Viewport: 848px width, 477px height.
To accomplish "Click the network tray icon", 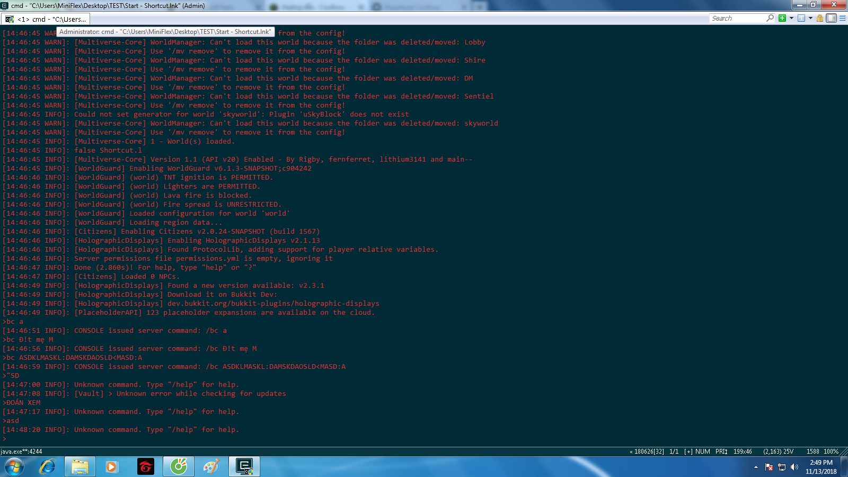I will (x=782, y=467).
